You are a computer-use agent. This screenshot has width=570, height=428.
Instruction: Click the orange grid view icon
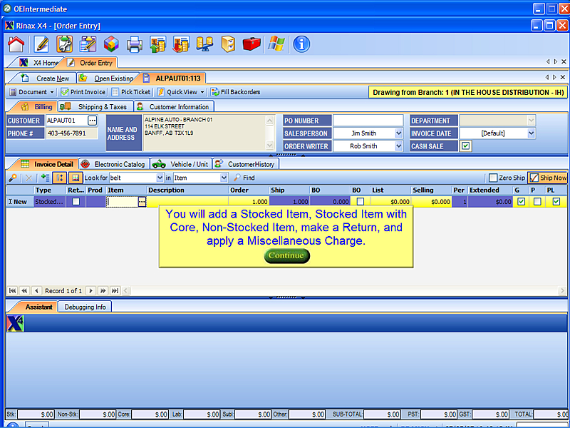click(x=76, y=178)
